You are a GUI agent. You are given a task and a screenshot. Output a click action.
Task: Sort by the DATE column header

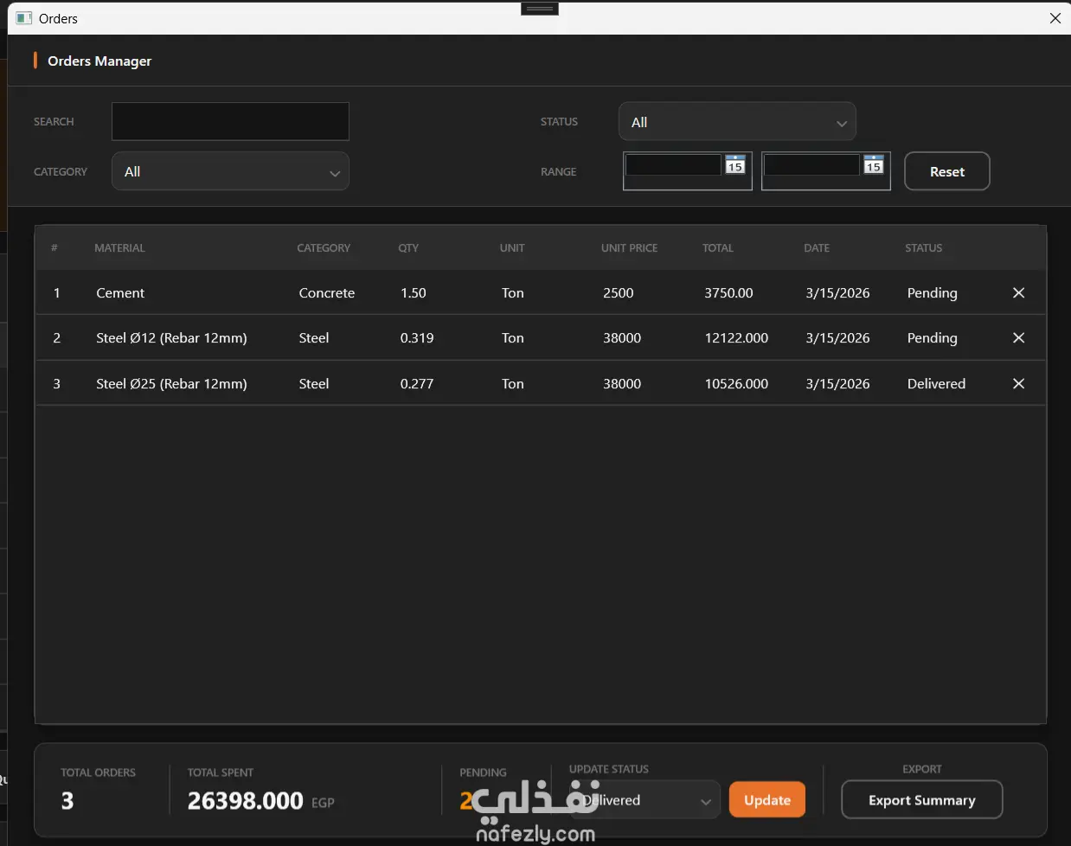817,248
